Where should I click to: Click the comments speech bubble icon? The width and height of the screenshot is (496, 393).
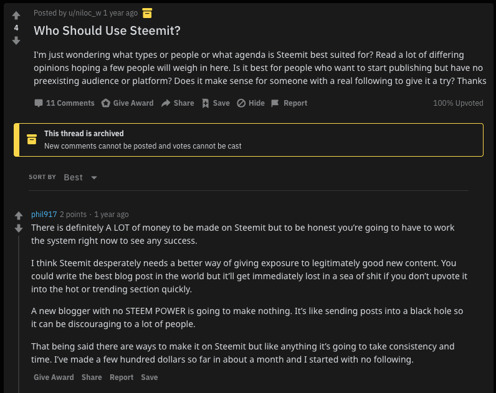(39, 103)
